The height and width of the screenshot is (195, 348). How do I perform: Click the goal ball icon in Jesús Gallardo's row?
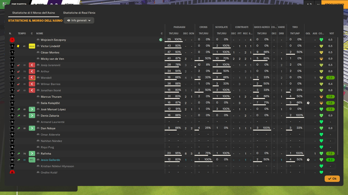(308, 160)
